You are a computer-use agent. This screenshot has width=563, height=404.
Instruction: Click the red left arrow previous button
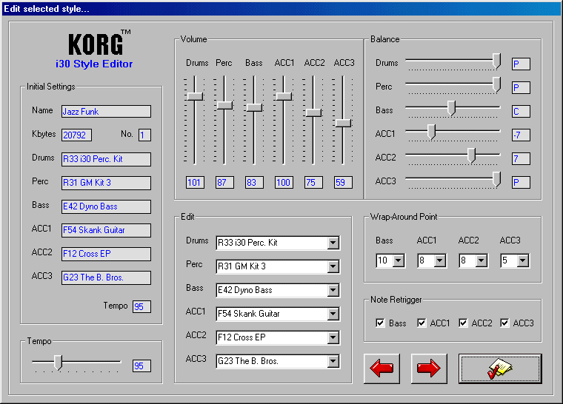382,368
